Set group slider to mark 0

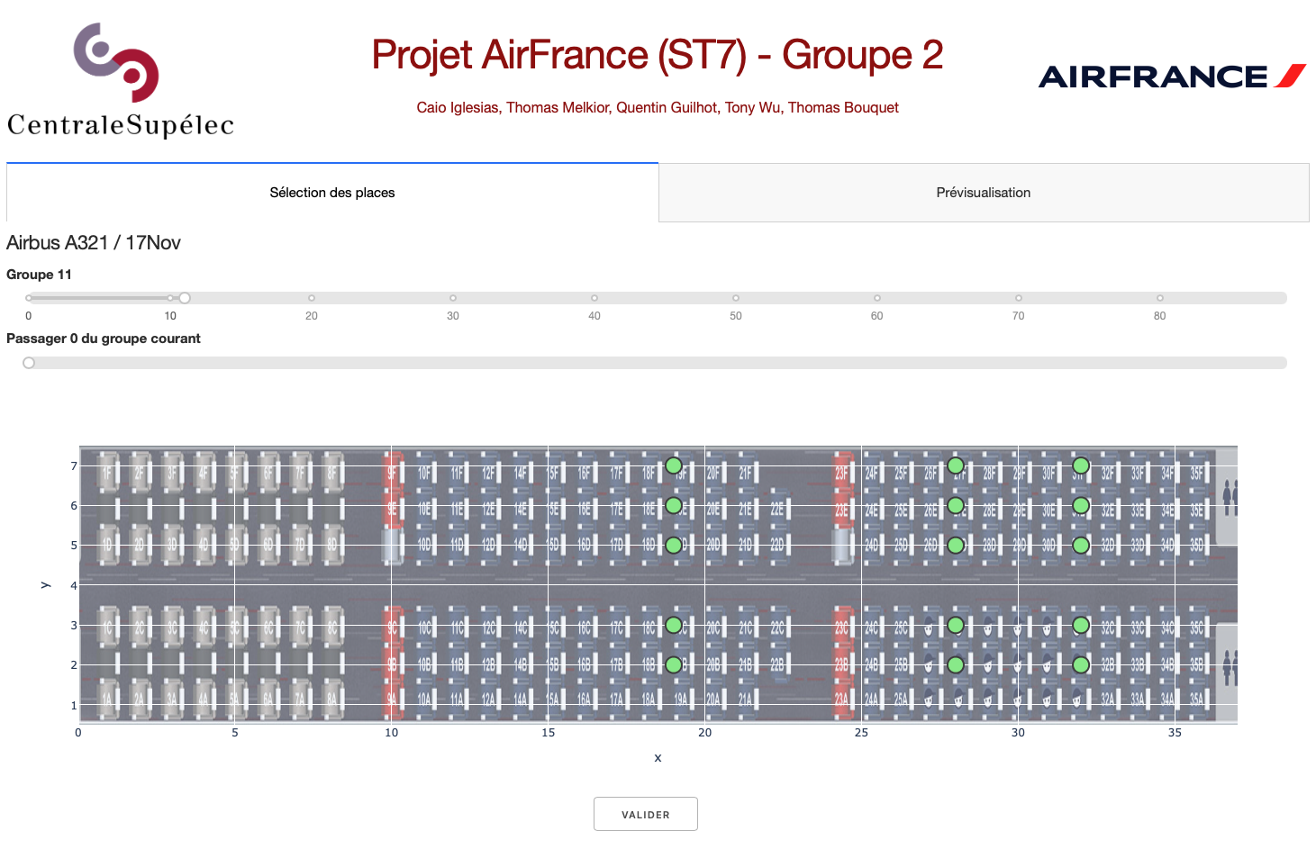point(29,298)
